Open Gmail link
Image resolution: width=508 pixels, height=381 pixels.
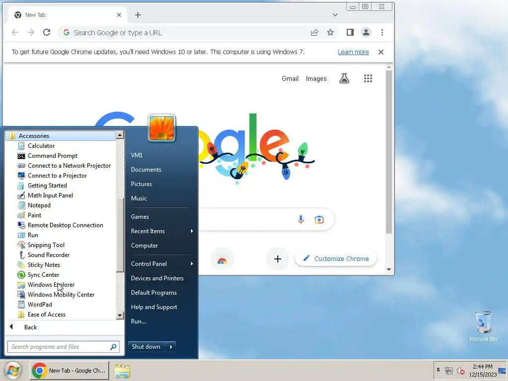pyautogui.click(x=290, y=79)
